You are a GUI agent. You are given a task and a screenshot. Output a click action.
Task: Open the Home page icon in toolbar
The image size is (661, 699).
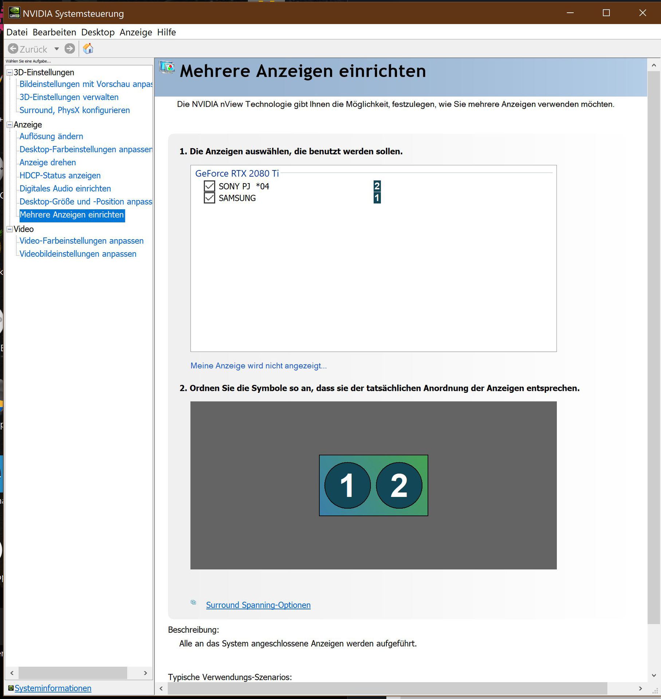(x=88, y=48)
